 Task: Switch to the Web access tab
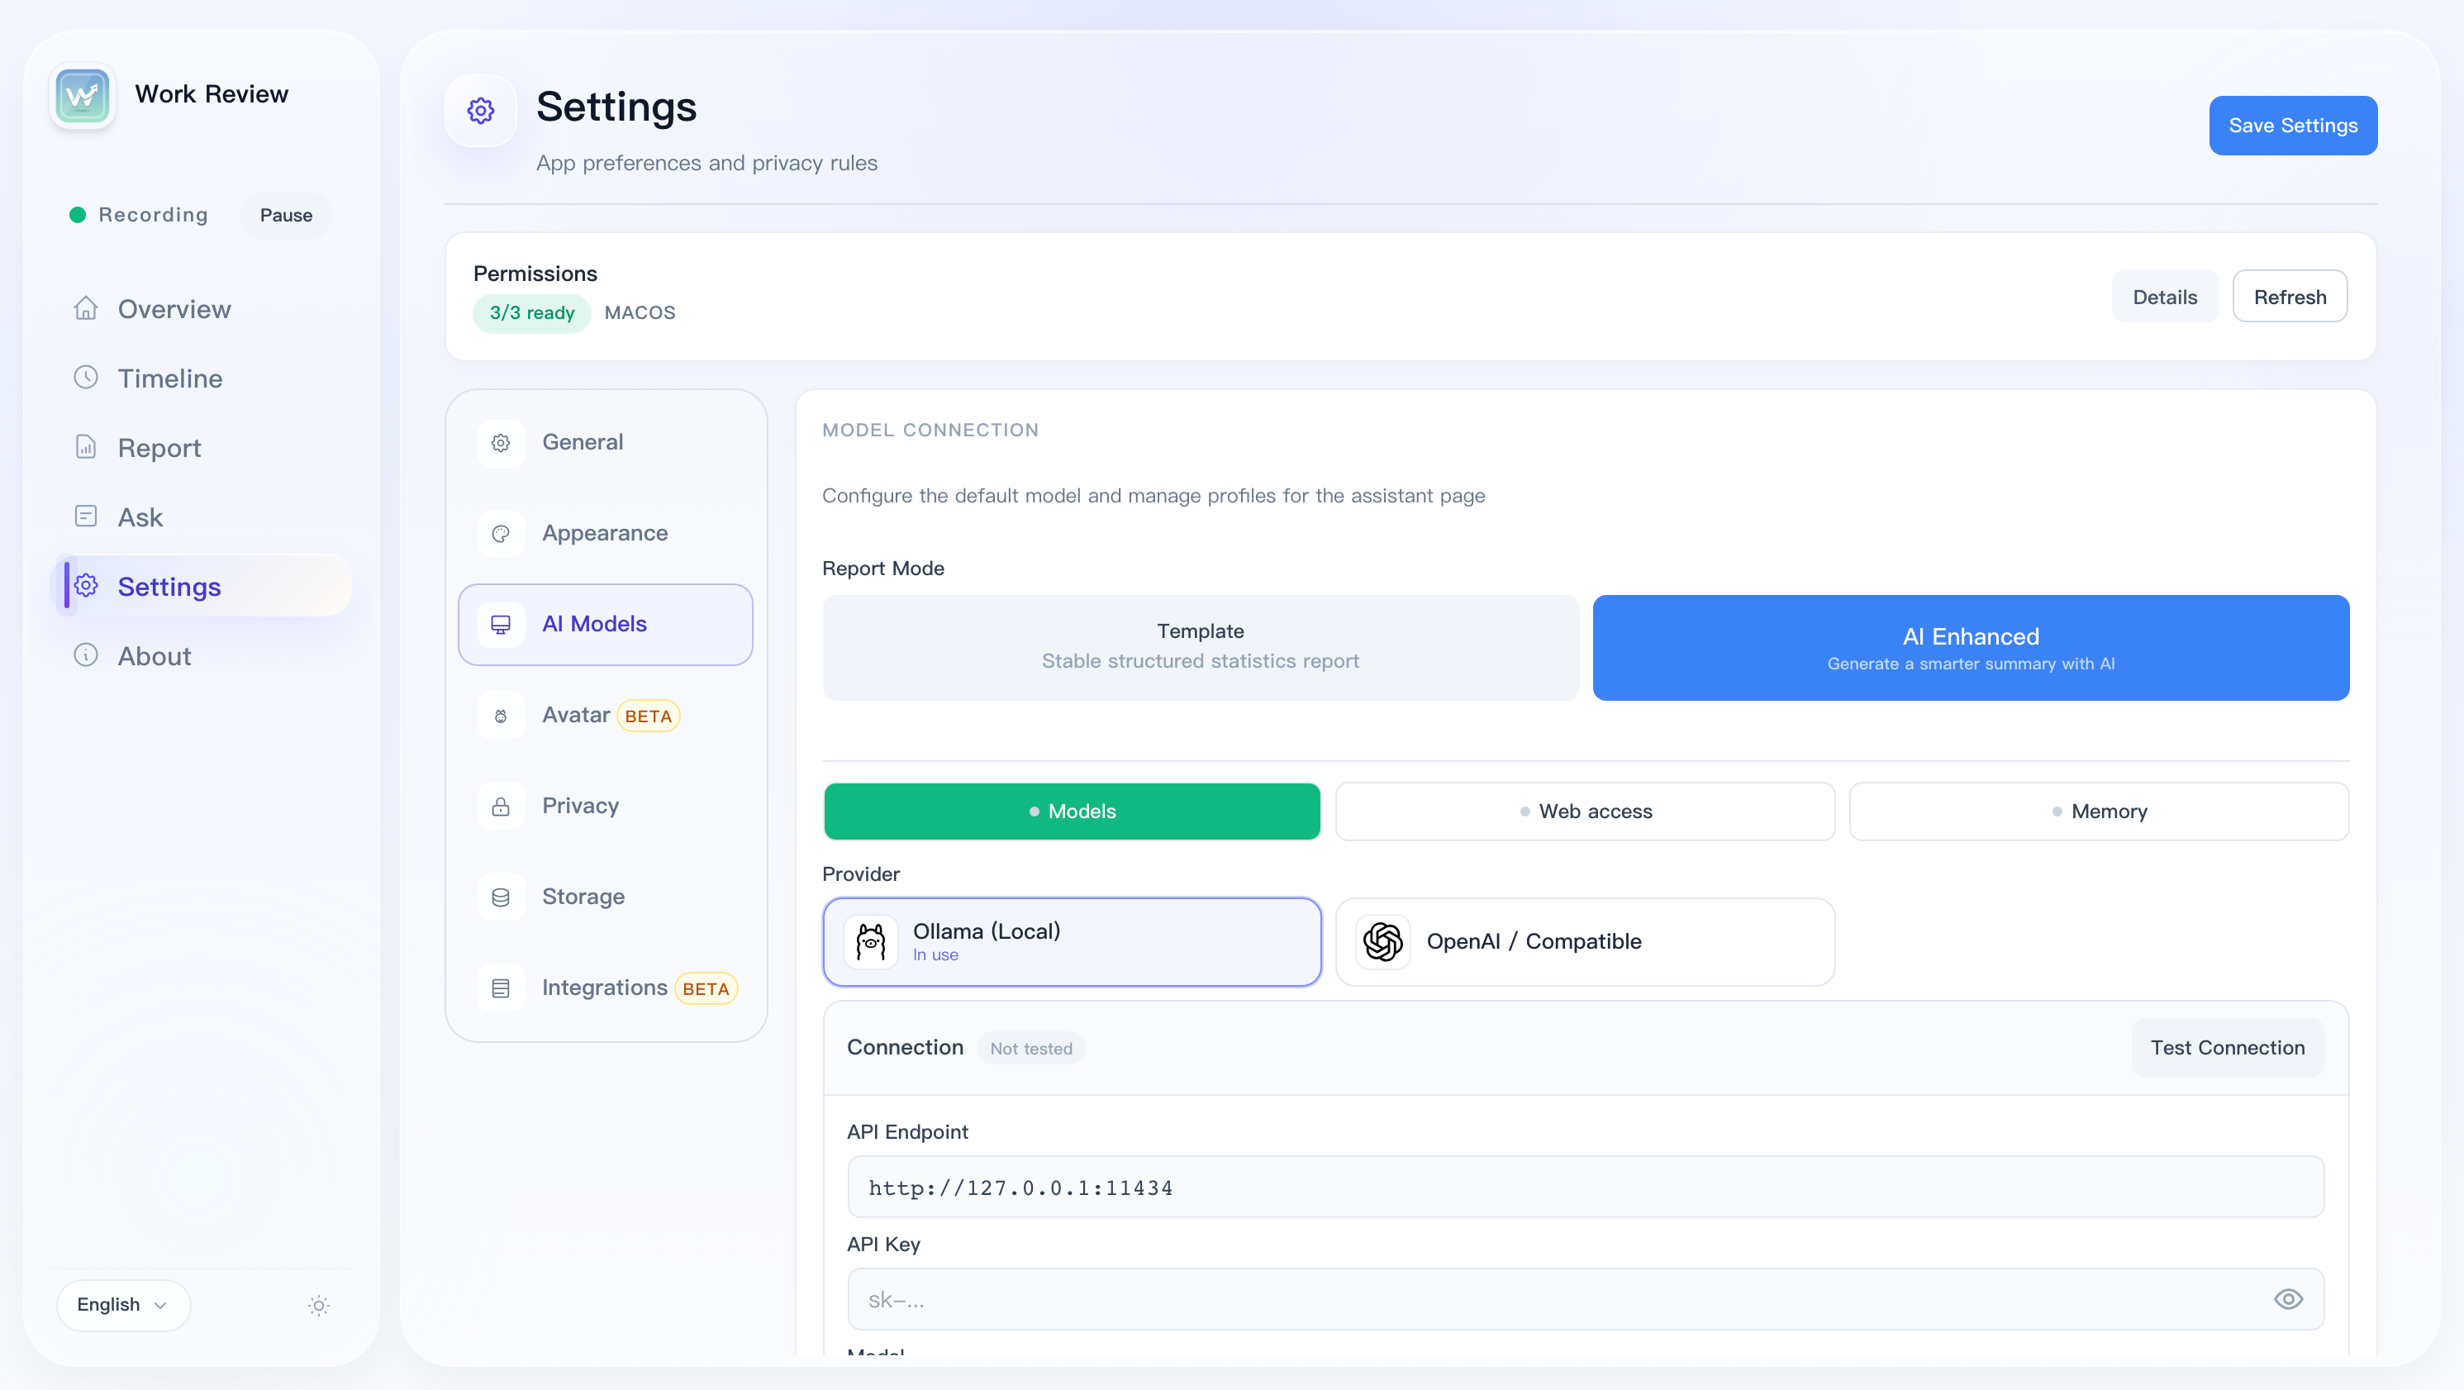1585,812
